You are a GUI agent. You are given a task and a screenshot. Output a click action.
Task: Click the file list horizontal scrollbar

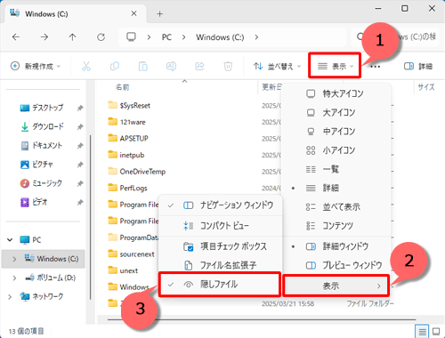coord(261,319)
